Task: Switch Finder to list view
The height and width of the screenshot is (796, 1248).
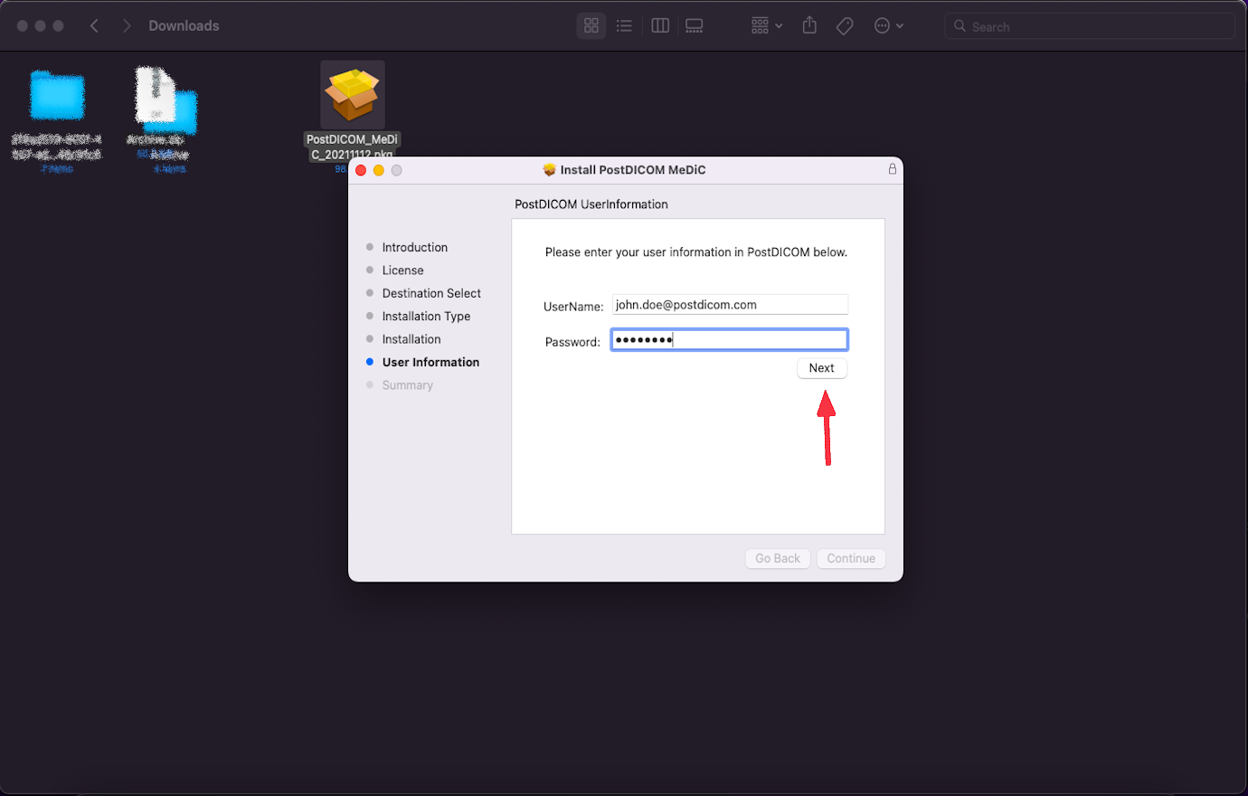Action: click(624, 25)
